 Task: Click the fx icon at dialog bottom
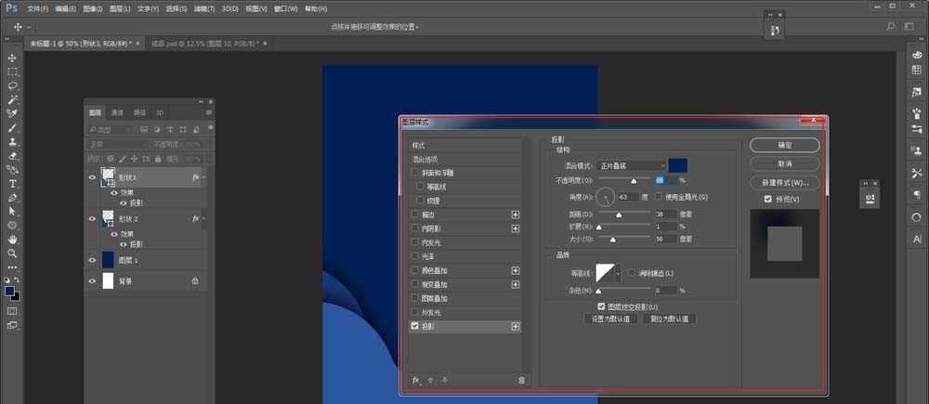pos(417,380)
